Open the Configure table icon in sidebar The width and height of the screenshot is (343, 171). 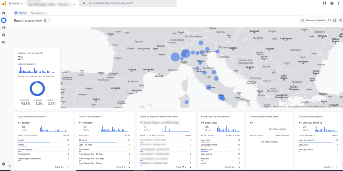(x=3, y=42)
